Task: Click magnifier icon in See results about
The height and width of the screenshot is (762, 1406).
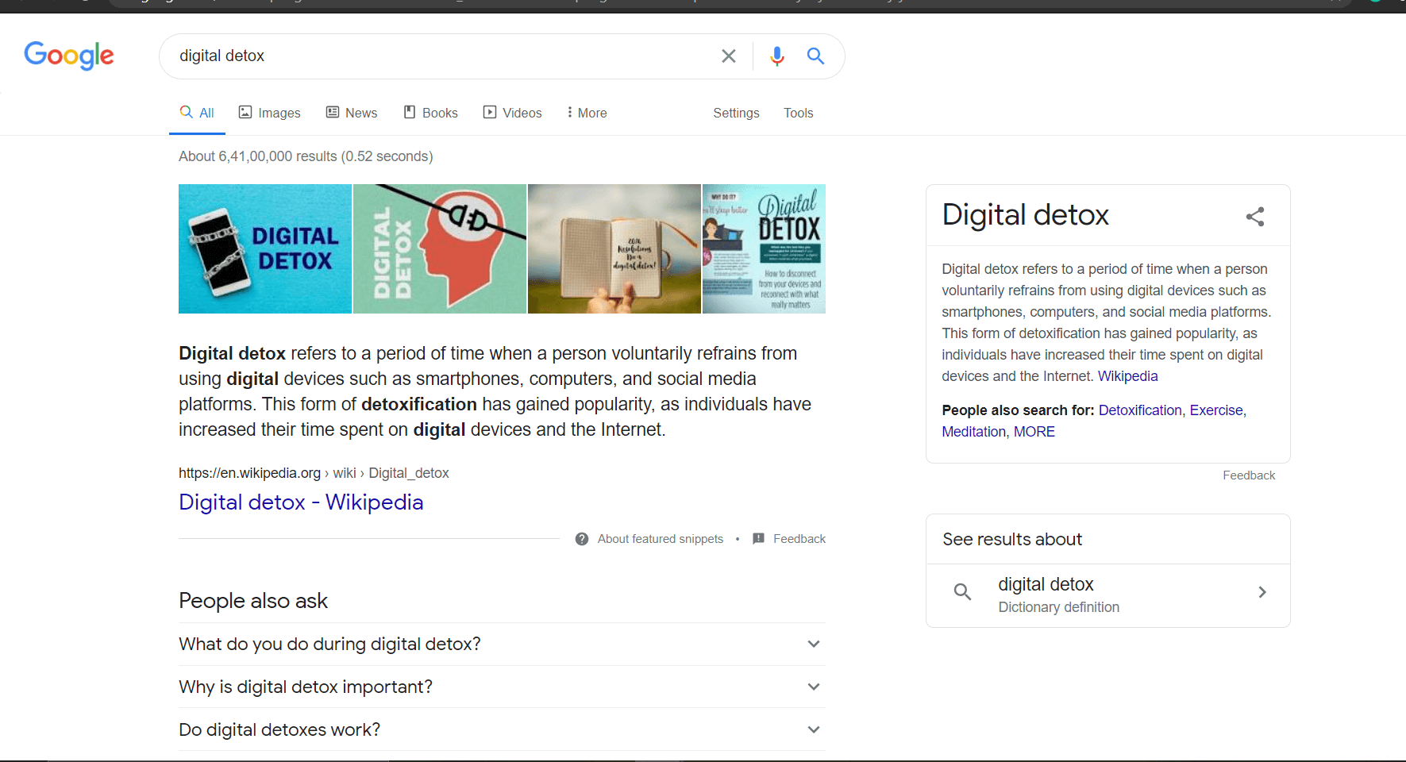Action: [962, 592]
